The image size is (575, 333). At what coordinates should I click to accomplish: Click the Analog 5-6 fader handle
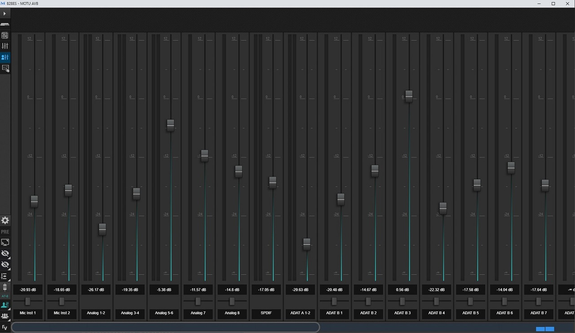170,125
